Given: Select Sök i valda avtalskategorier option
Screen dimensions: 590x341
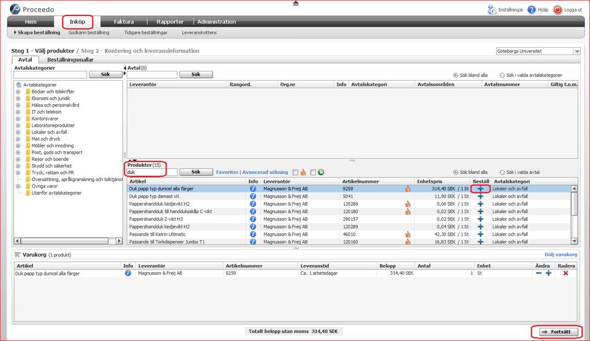Looking at the screenshot, I should 502,75.
